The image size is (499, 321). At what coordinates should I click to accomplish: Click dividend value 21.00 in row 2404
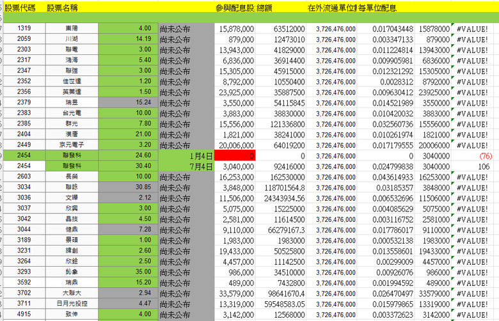(x=128, y=134)
